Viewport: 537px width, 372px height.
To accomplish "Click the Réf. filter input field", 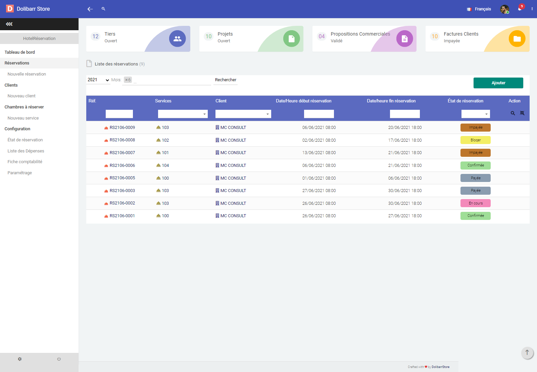I will click(119, 114).
